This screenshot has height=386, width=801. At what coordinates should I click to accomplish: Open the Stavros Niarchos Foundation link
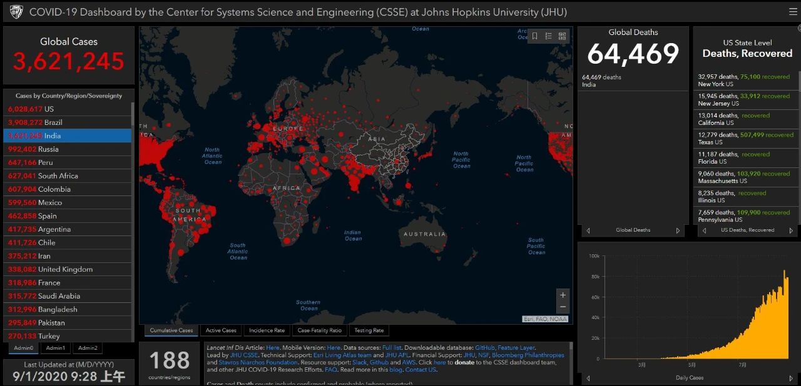pyautogui.click(x=259, y=363)
